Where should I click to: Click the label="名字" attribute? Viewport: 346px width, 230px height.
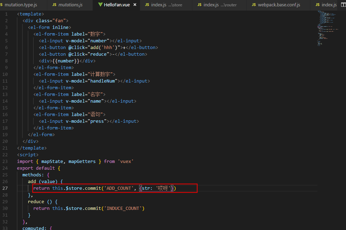tap(87, 95)
